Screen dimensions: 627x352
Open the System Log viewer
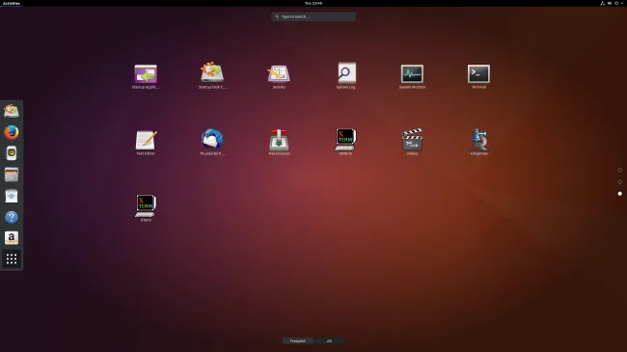point(346,76)
